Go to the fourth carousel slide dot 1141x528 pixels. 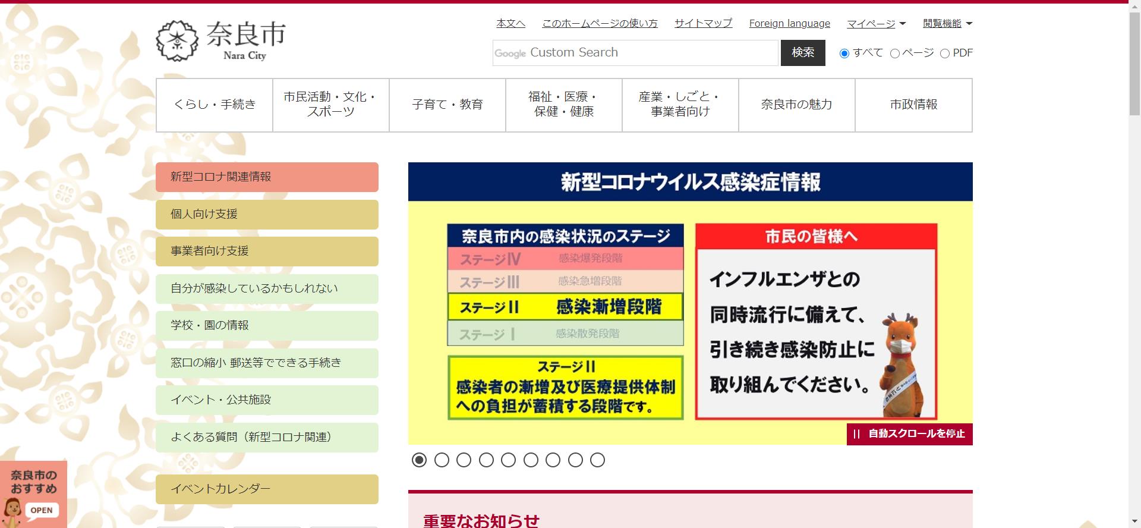[x=486, y=460]
